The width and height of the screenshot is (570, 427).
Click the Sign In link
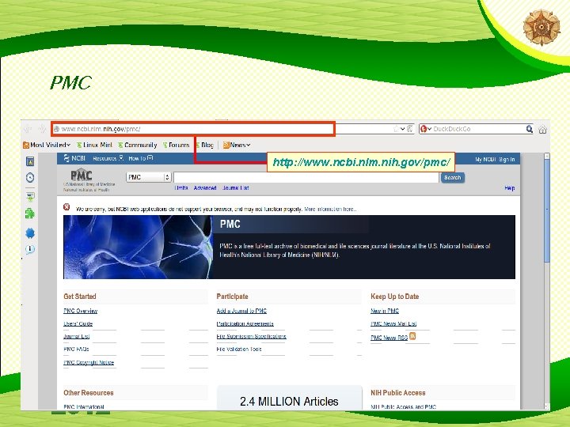click(507, 160)
